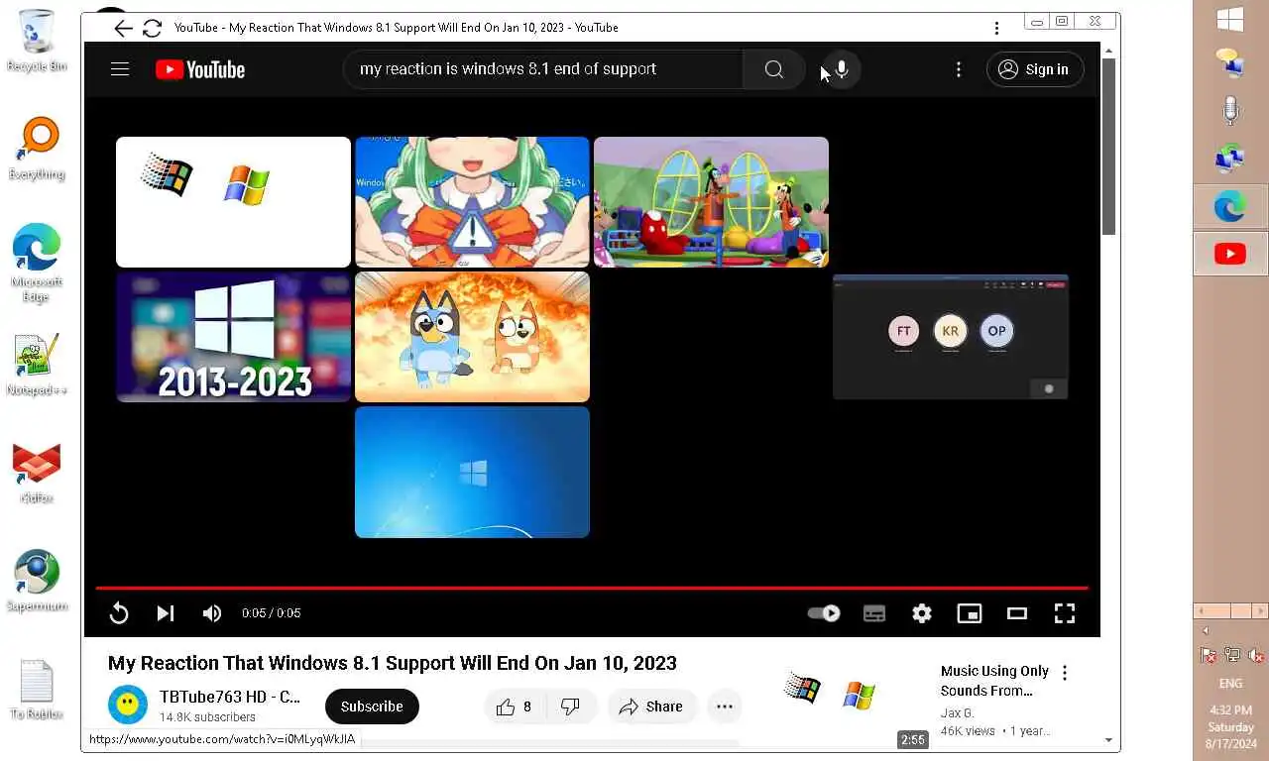Open the YouTube hamburger guide menu

(x=120, y=69)
